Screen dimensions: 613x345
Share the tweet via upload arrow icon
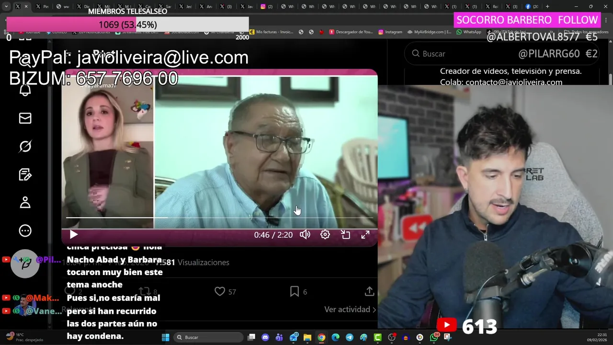[x=369, y=291]
